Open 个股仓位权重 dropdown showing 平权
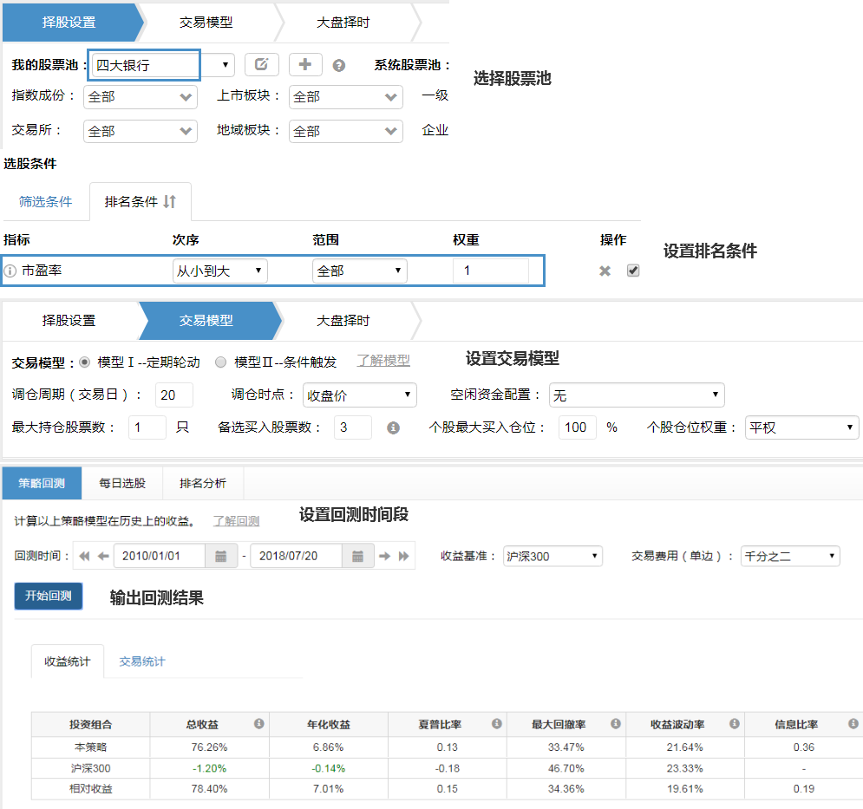The image size is (863, 809). [802, 427]
